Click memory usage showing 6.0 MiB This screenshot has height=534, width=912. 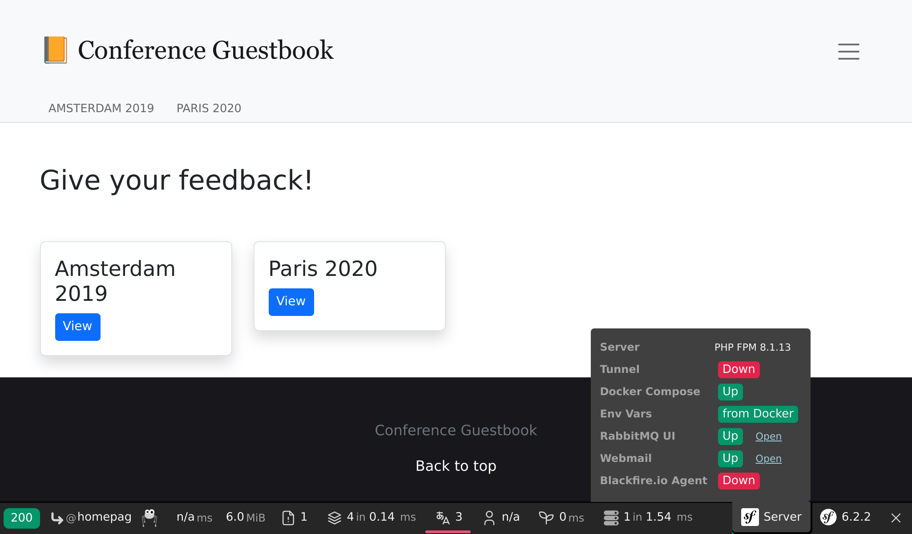point(246,518)
